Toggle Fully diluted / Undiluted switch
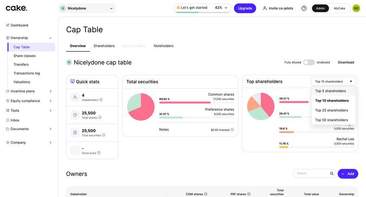The height and width of the screenshot is (197, 366). tap(309, 62)
